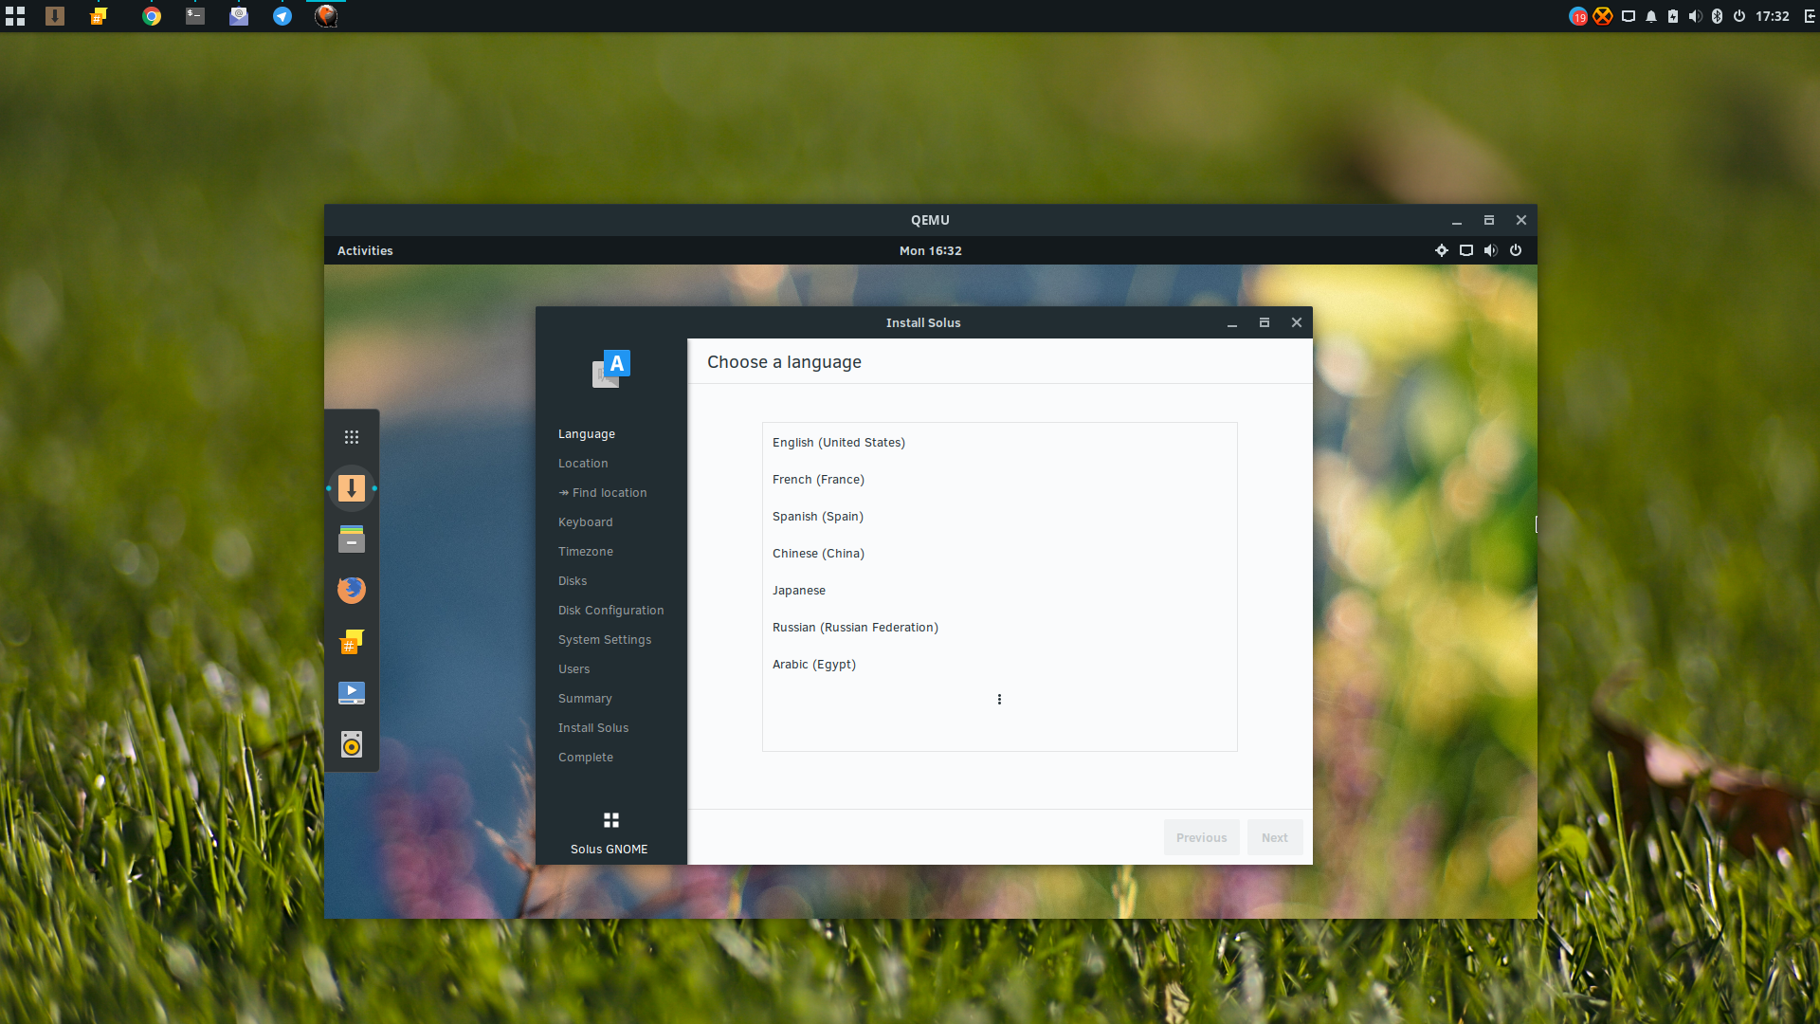Image resolution: width=1820 pixels, height=1024 pixels.
Task: Maximize the Install Solus window
Action: pyautogui.click(x=1265, y=323)
